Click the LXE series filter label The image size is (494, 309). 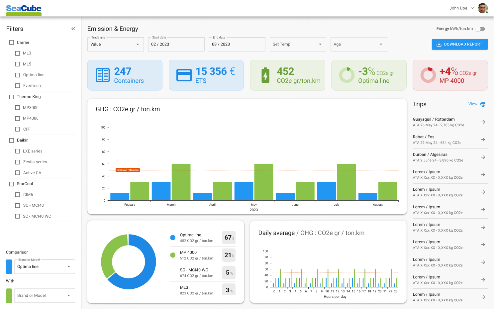[x=33, y=151]
